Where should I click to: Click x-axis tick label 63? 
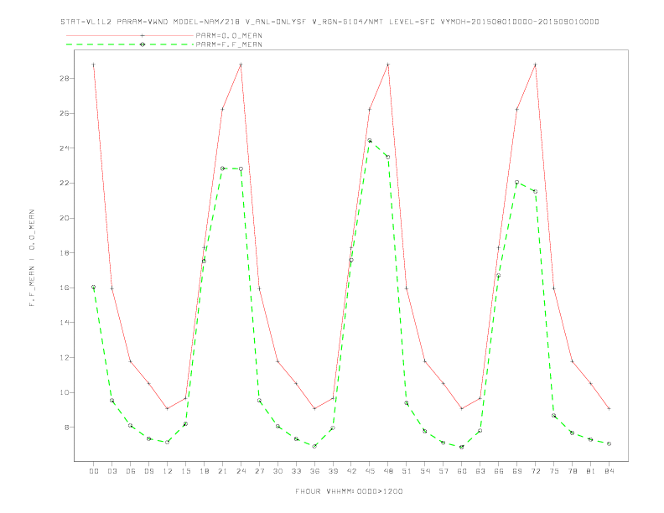pyautogui.click(x=480, y=471)
